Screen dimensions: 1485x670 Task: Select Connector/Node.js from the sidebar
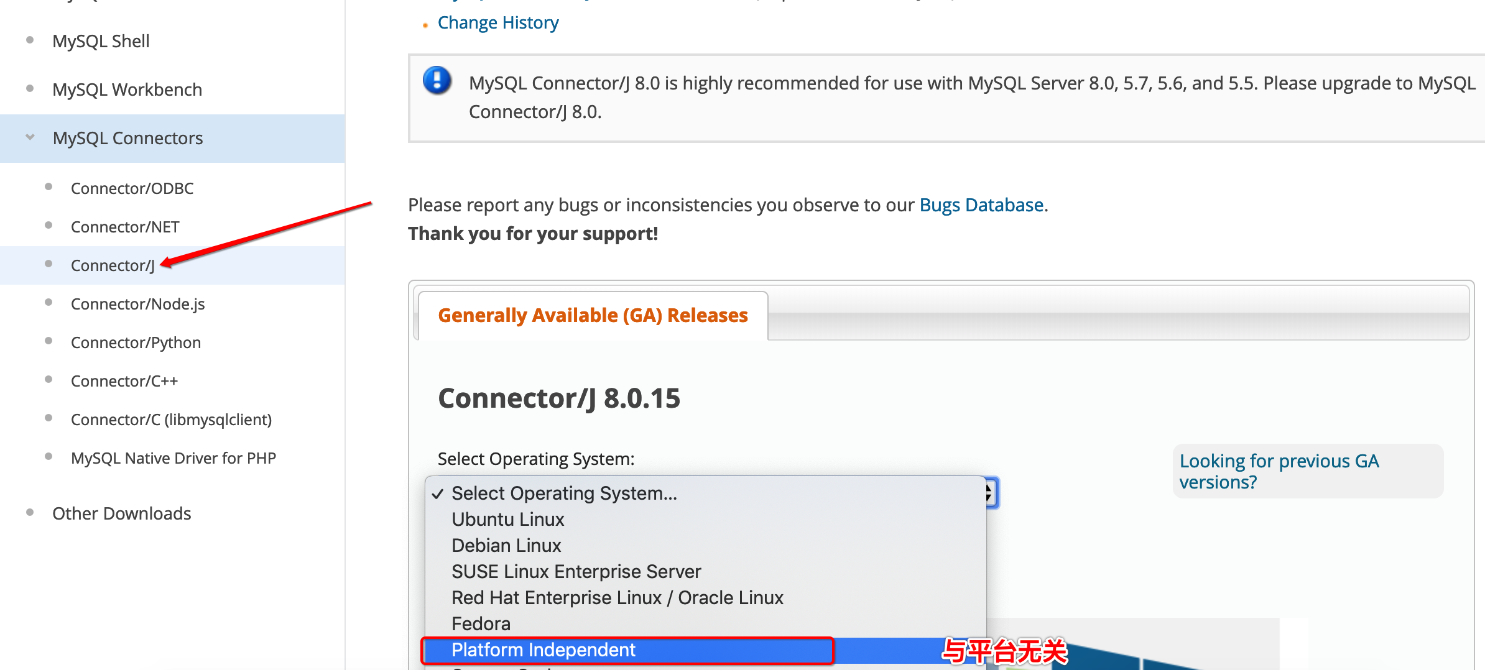137,303
